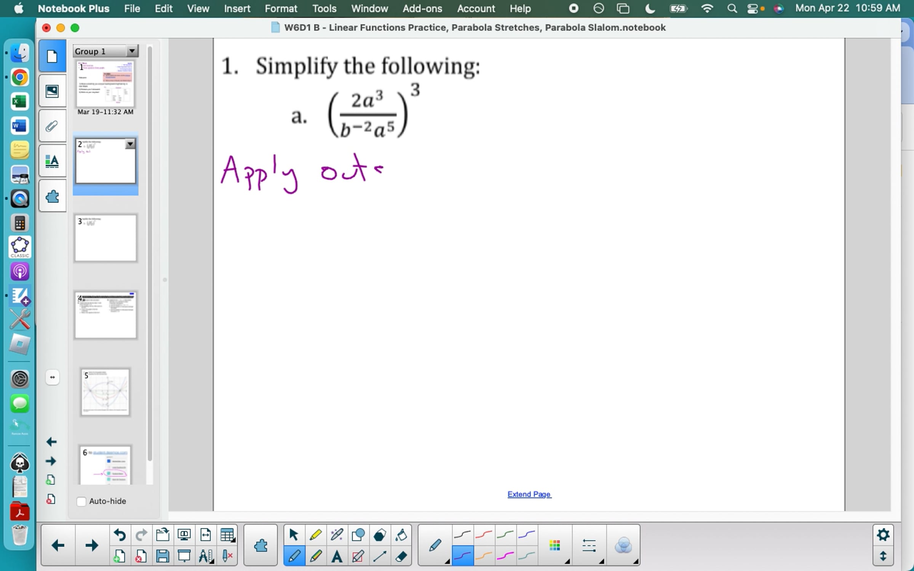The width and height of the screenshot is (914, 571).
Task: Choose the Magic Pen tool
Action: (337, 535)
